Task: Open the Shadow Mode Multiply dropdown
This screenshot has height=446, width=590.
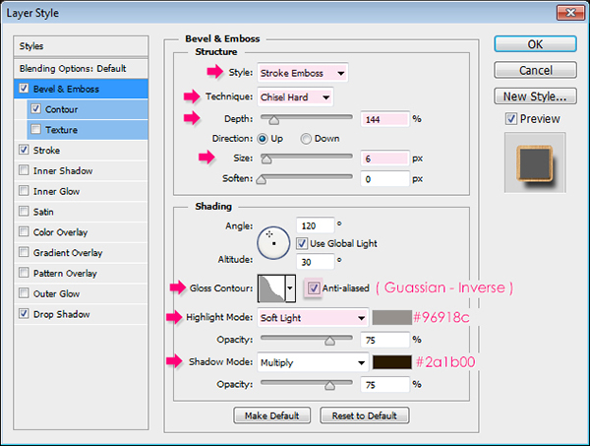Action: point(312,362)
